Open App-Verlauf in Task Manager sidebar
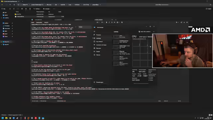213x120 pixels. point(99,41)
